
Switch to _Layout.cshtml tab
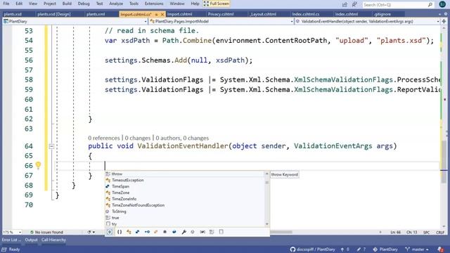tap(263, 14)
